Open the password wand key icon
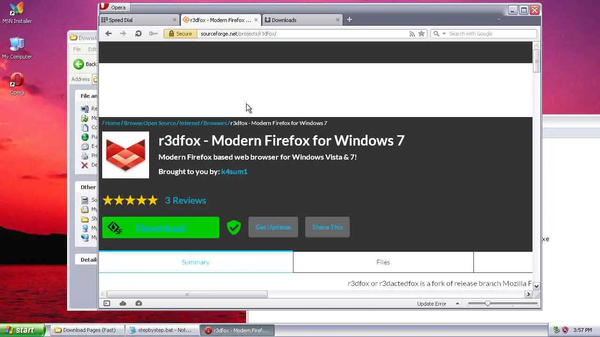The image size is (600, 337). point(153,34)
